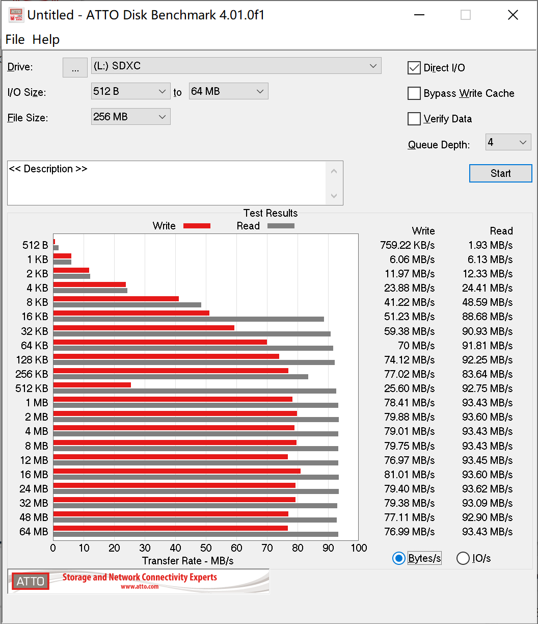Select the Bytes/s radio button

pyautogui.click(x=398, y=558)
